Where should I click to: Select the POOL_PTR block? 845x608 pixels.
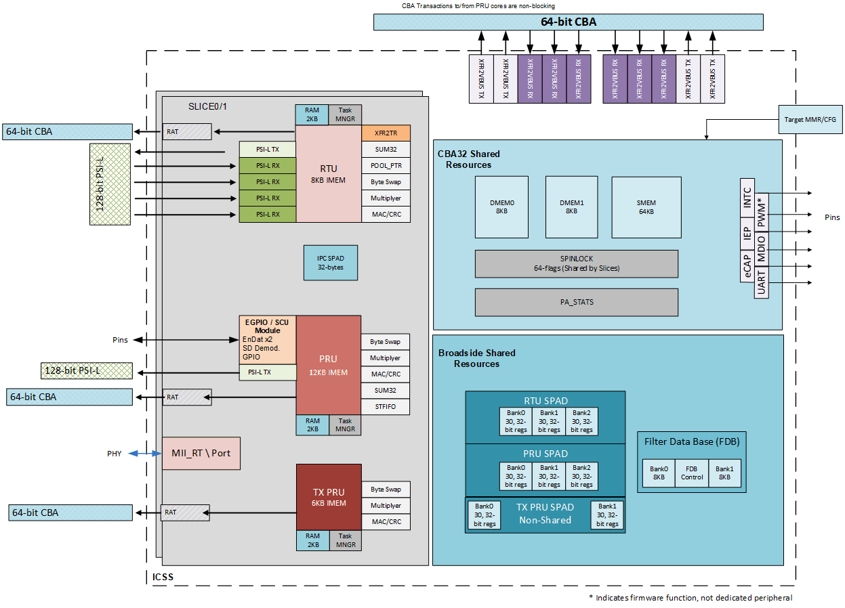386,166
